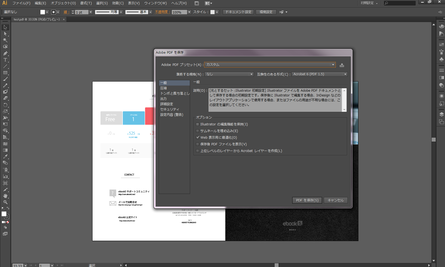The width and height of the screenshot is (445, 267).
Task: Select the Artboard tool
Action: pyautogui.click(x=5, y=183)
